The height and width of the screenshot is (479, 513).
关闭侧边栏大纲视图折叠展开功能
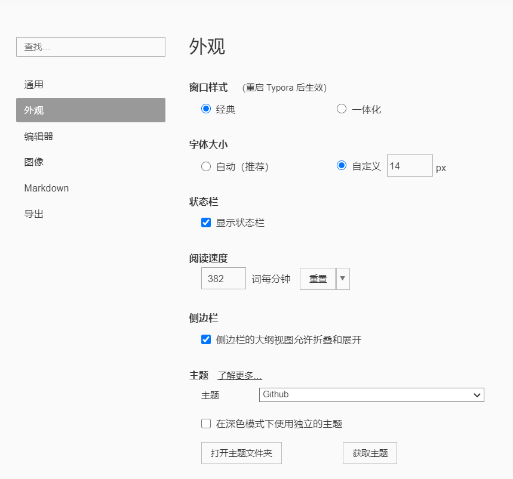point(205,339)
